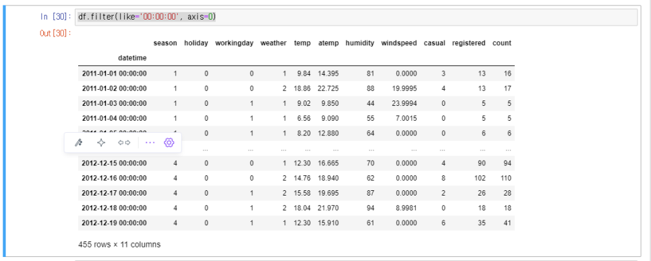651x261 pixels.
Task: Click windspeed value 7.0015
Action: 406,119
